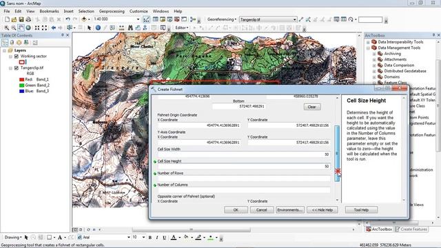The height and width of the screenshot is (248, 441).
Task: Open the Windows menu
Action: coord(161,11)
